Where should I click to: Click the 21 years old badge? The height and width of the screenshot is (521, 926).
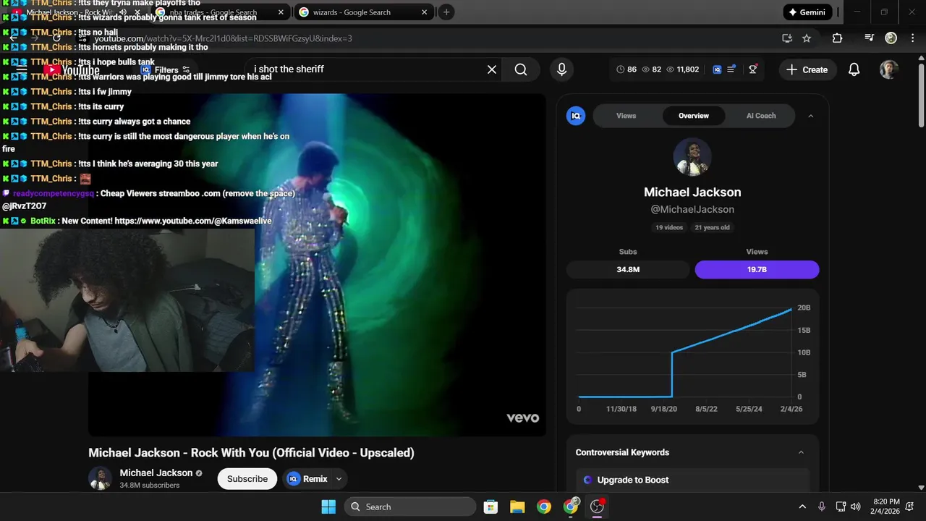point(713,227)
